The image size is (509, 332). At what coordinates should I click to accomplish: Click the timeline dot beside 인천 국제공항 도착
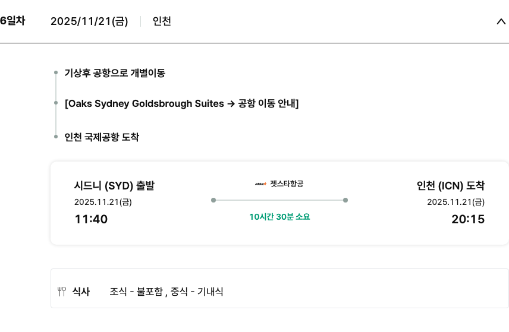(55, 137)
